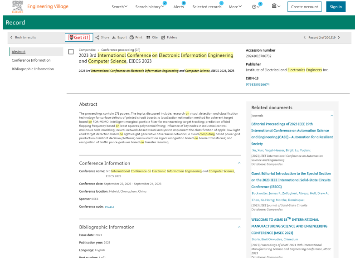Click author link Lu, Yuqian
The height and width of the screenshot is (258, 360).
(x=302, y=151)
